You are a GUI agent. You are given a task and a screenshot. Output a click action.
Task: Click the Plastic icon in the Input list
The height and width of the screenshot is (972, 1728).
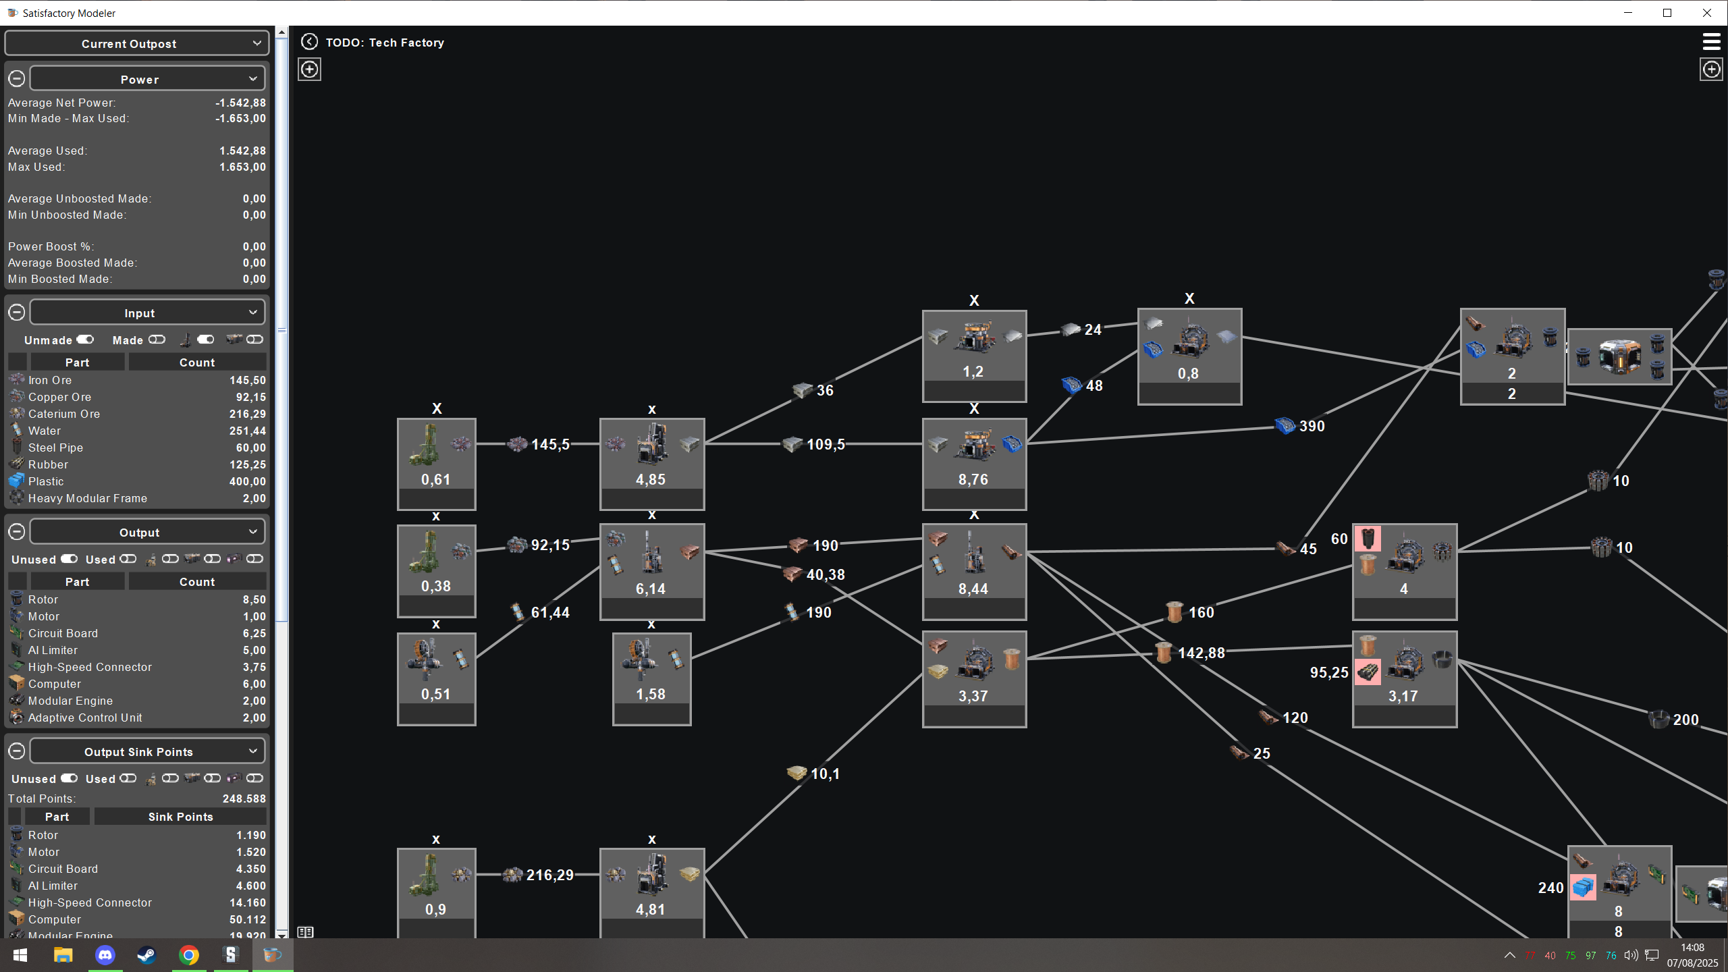17,481
